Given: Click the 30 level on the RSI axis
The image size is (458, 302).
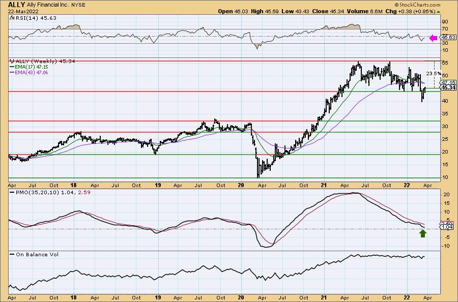Looking at the screenshot, I should [445, 43].
